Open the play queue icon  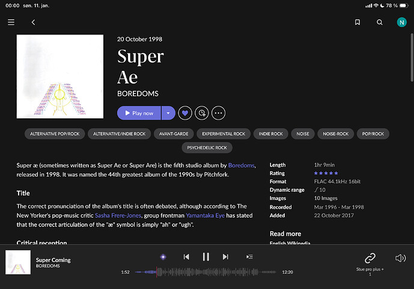[249, 257]
